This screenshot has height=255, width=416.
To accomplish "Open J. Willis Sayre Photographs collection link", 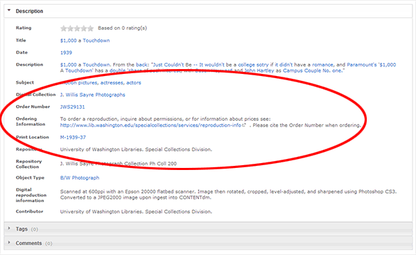I will pos(93,95).
